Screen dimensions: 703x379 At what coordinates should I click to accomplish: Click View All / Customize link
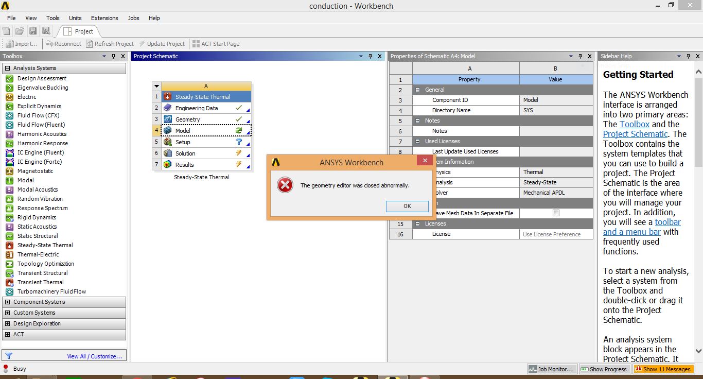(95, 356)
